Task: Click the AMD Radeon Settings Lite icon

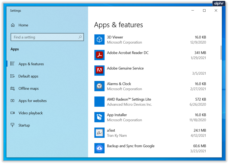Action: click(99, 102)
